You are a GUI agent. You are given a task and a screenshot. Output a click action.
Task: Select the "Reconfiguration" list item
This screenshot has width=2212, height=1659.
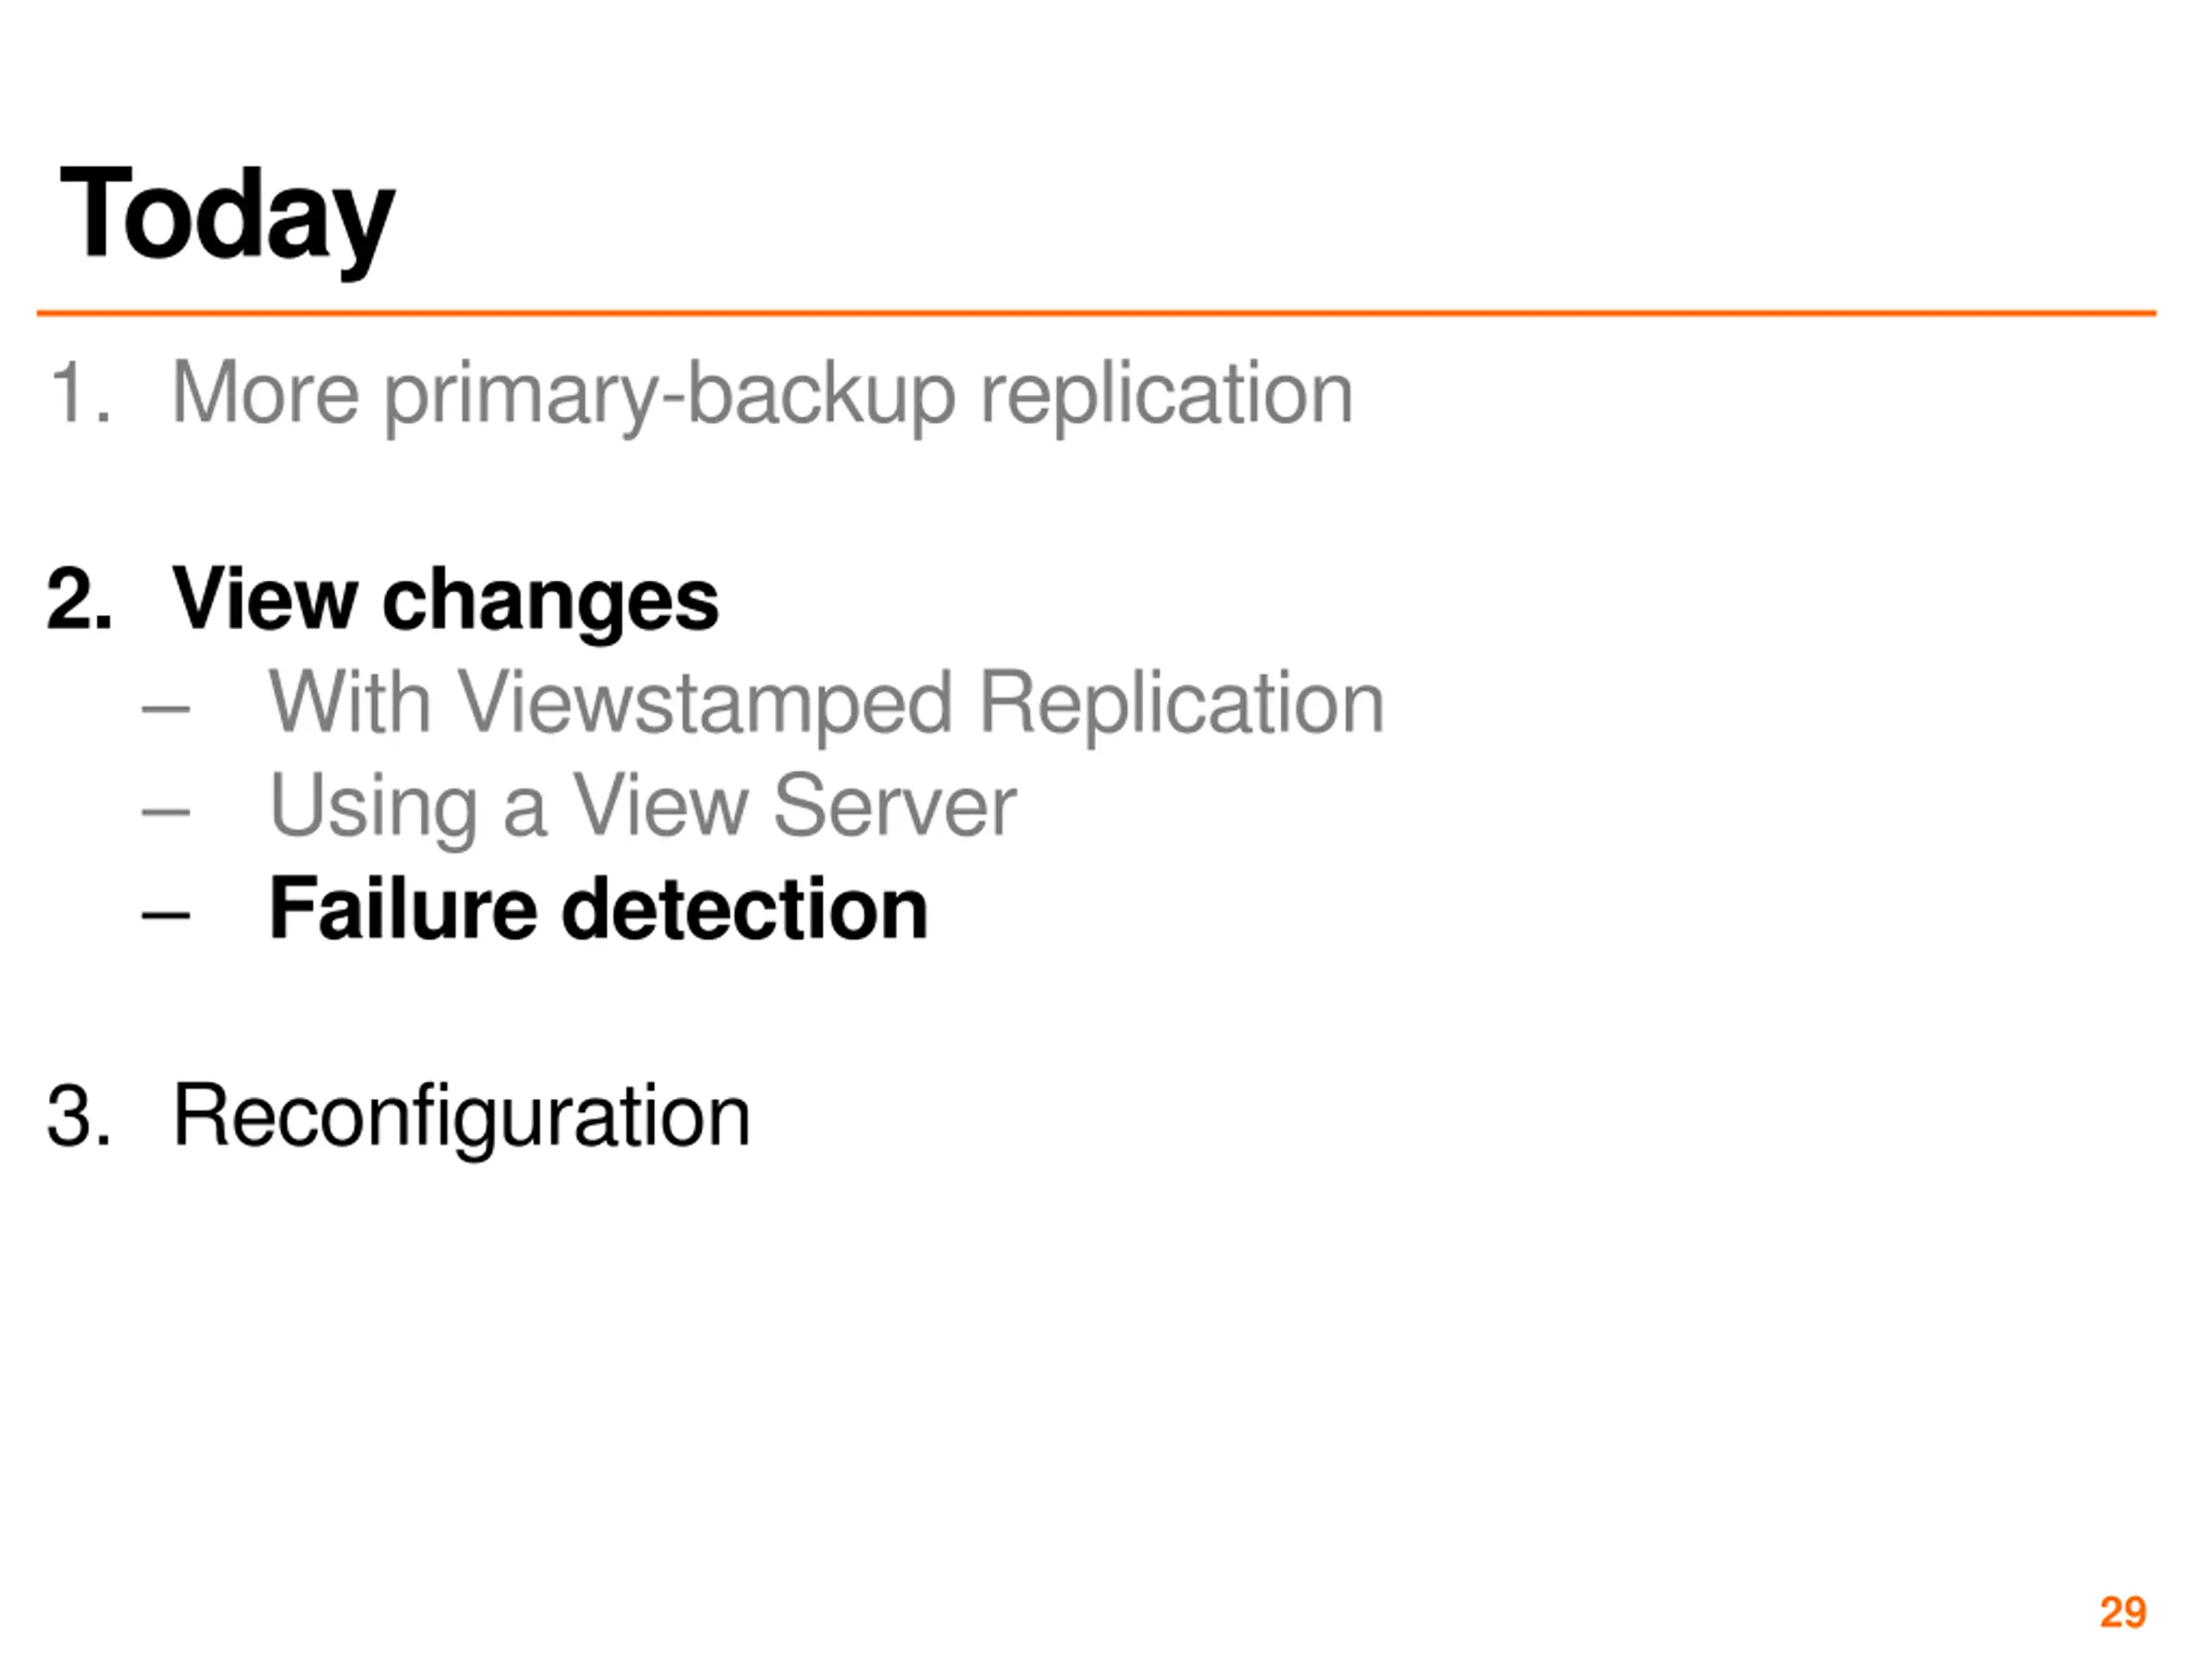461,1118
